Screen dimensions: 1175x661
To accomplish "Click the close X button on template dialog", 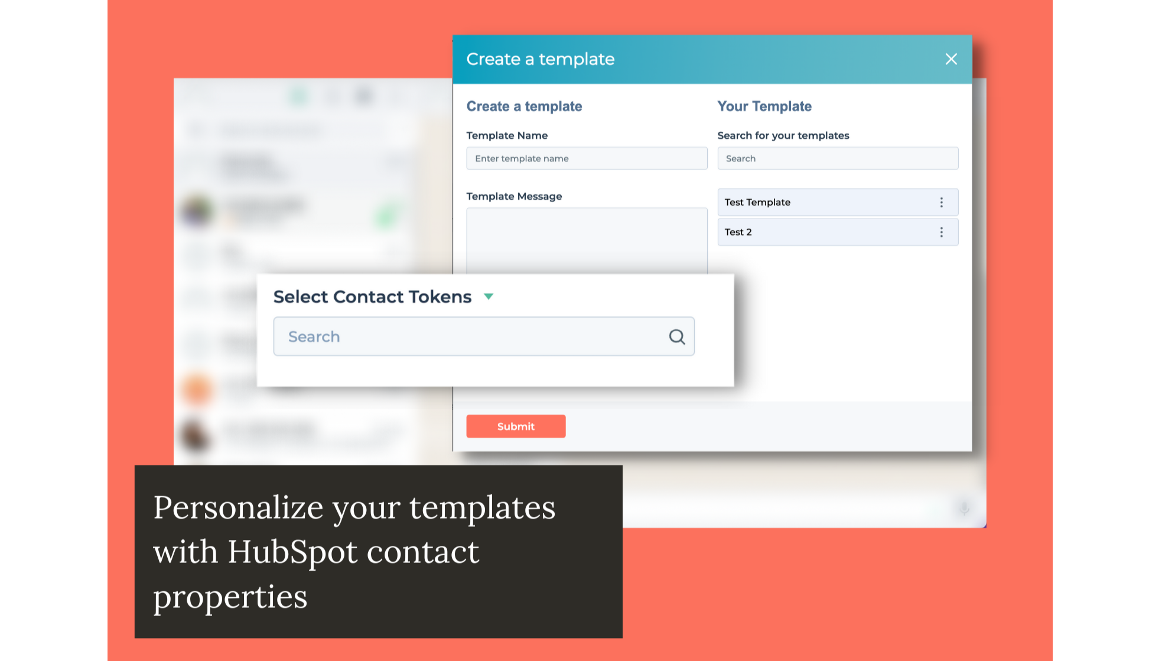I will tap(952, 59).
